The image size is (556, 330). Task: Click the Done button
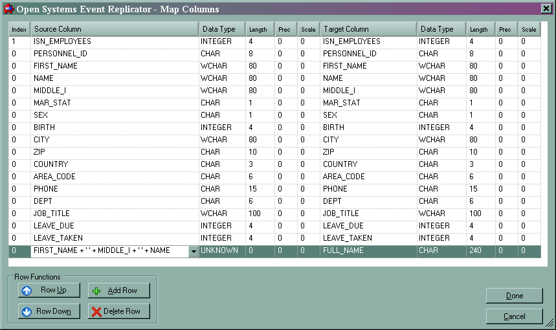514,296
